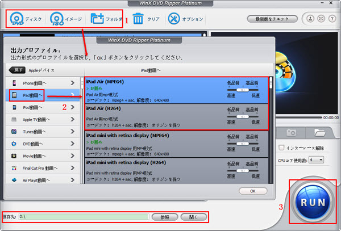Open the output folder with 開く button
Viewport: 341px width, 231px height.
[194, 217]
